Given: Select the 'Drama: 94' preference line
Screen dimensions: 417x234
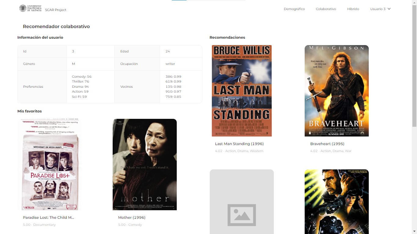Looking at the screenshot, I should (x=80, y=87).
